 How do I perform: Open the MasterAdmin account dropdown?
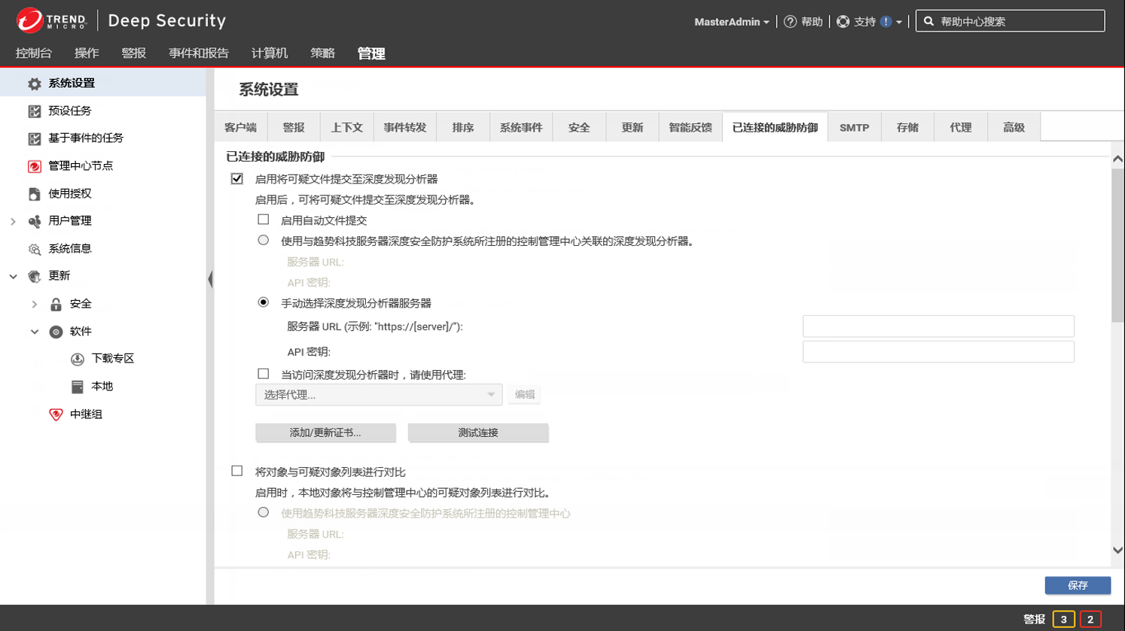click(x=731, y=22)
